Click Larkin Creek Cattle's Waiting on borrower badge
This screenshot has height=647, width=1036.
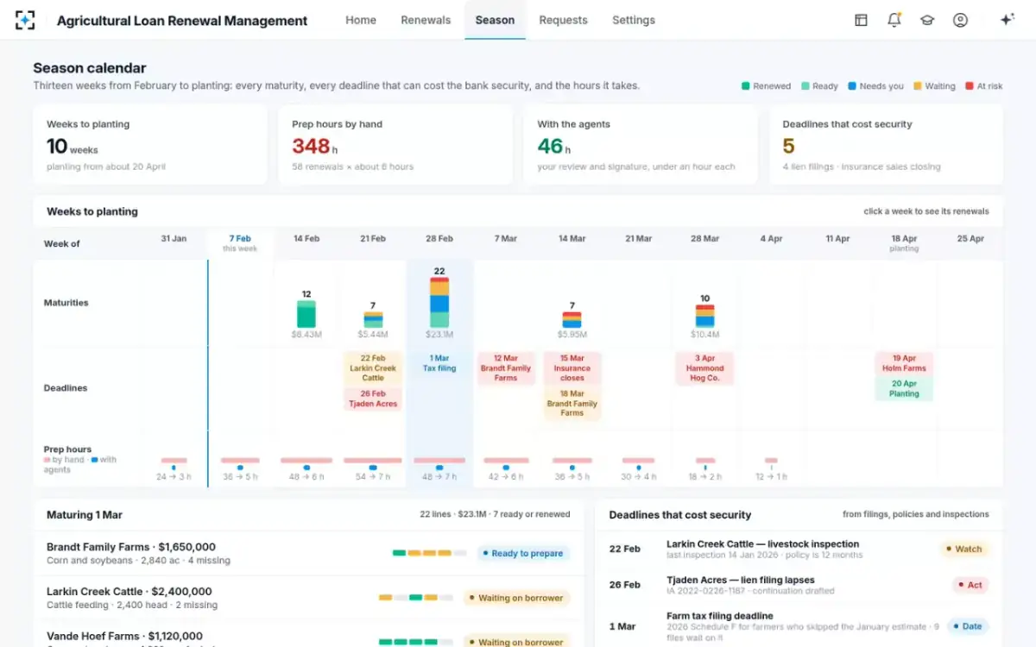[x=517, y=598]
